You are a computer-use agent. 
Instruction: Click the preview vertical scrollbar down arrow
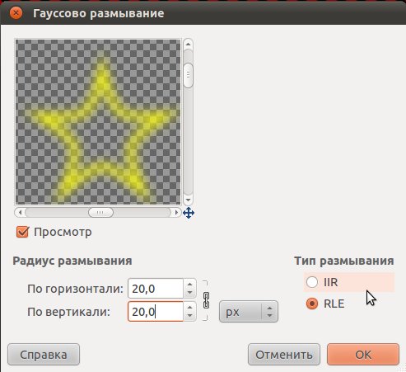point(188,200)
